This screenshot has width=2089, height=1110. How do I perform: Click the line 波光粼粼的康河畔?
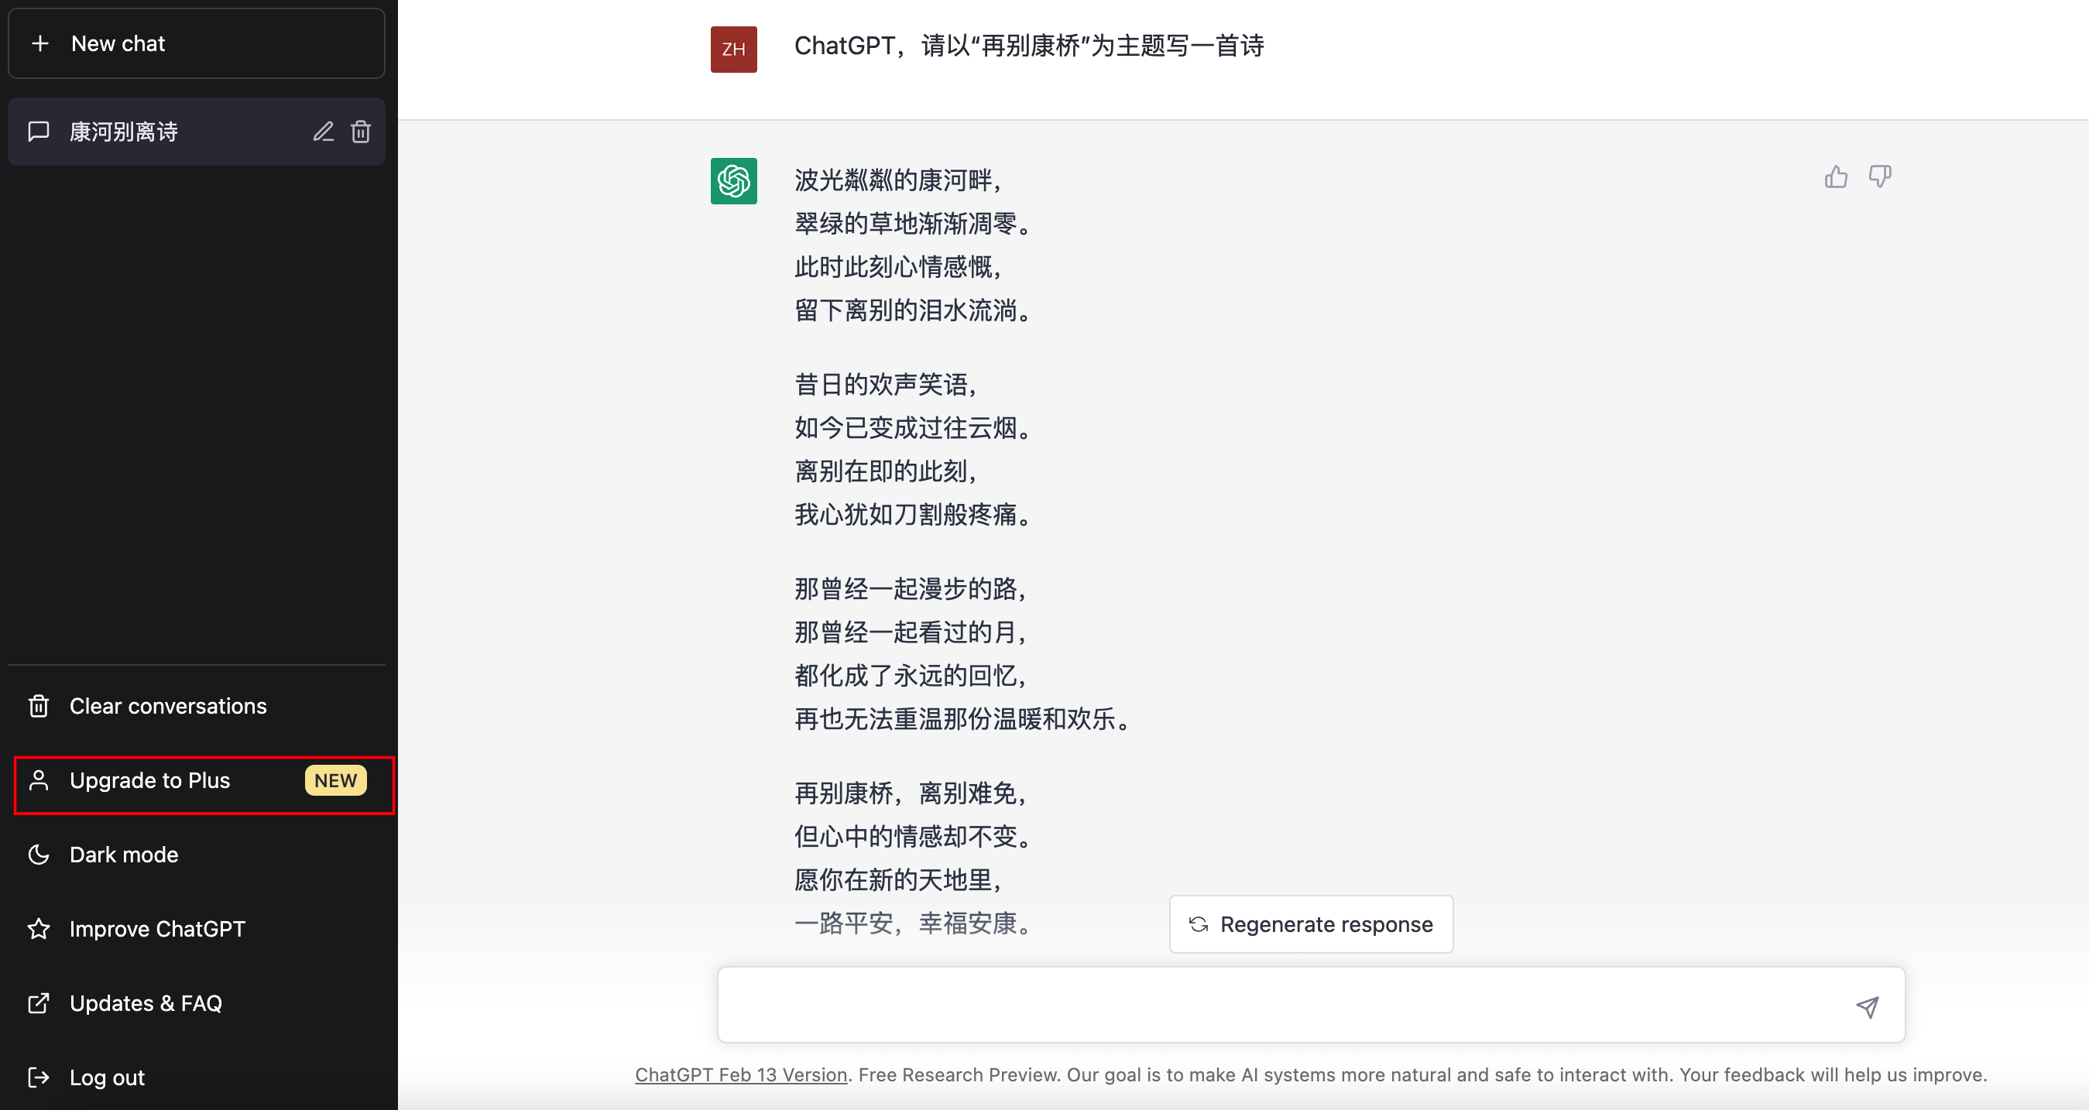tap(898, 180)
